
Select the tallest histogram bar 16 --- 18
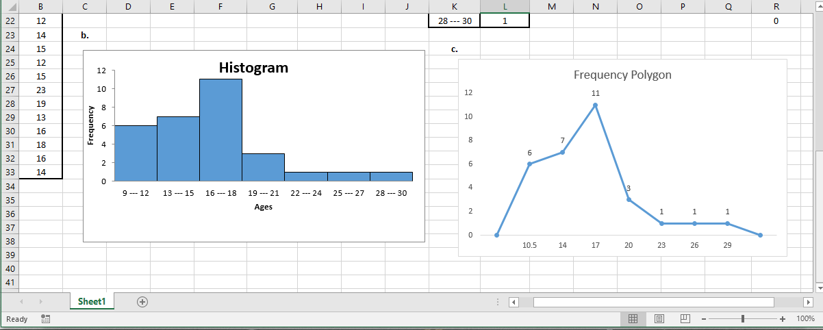(x=220, y=130)
